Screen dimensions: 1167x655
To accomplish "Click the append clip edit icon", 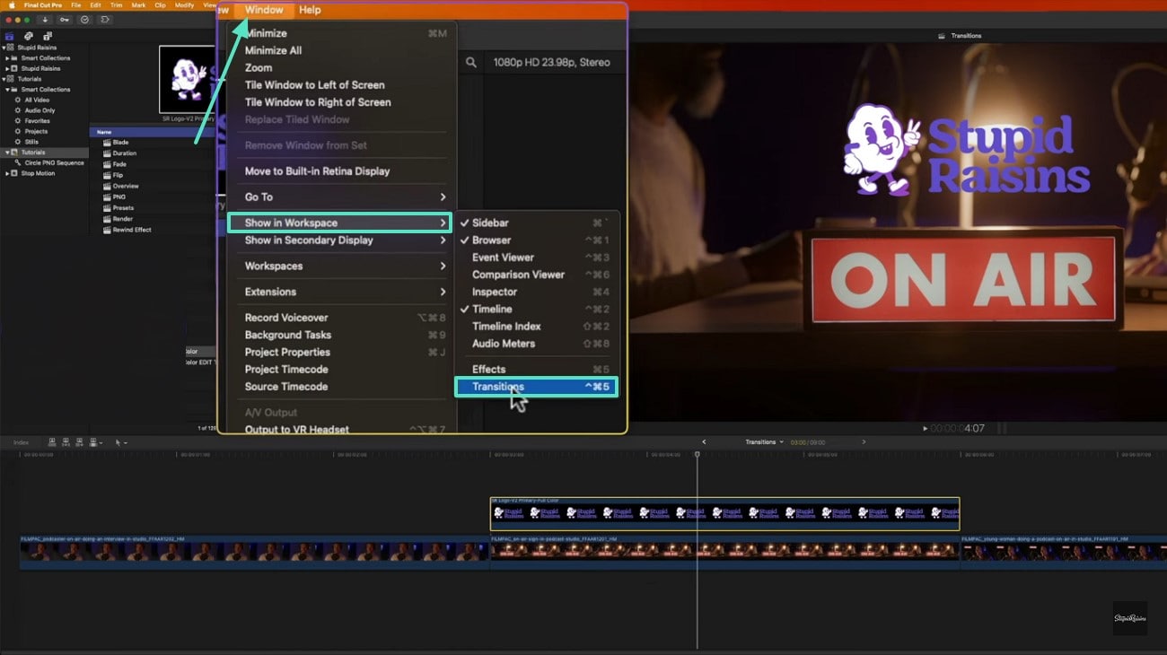I will [x=80, y=442].
